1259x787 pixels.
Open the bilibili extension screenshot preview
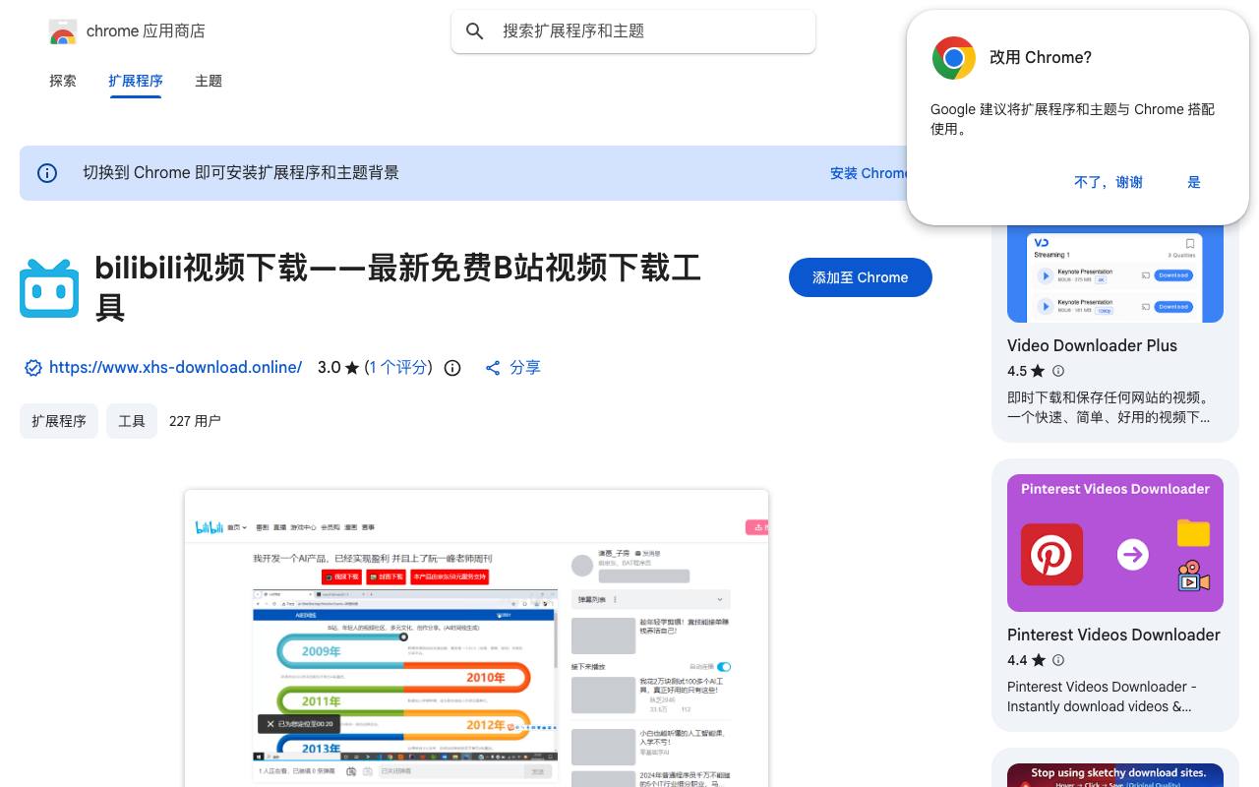476,637
